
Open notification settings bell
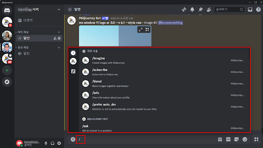pos(192,9)
